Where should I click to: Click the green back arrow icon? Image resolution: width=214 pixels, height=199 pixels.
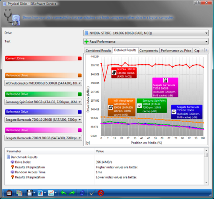tap(63, 193)
